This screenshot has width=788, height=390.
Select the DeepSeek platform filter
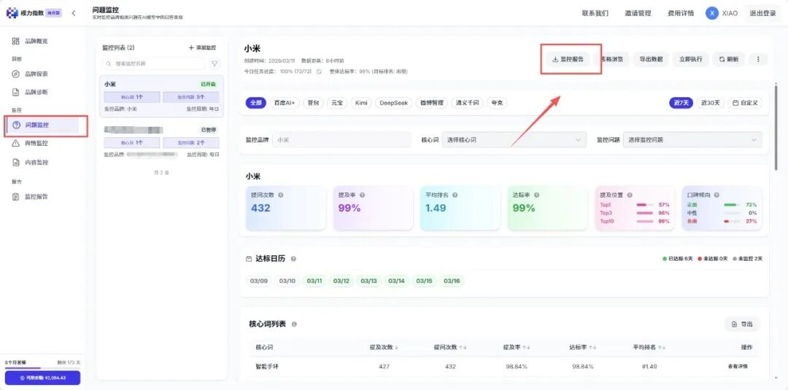tap(393, 103)
